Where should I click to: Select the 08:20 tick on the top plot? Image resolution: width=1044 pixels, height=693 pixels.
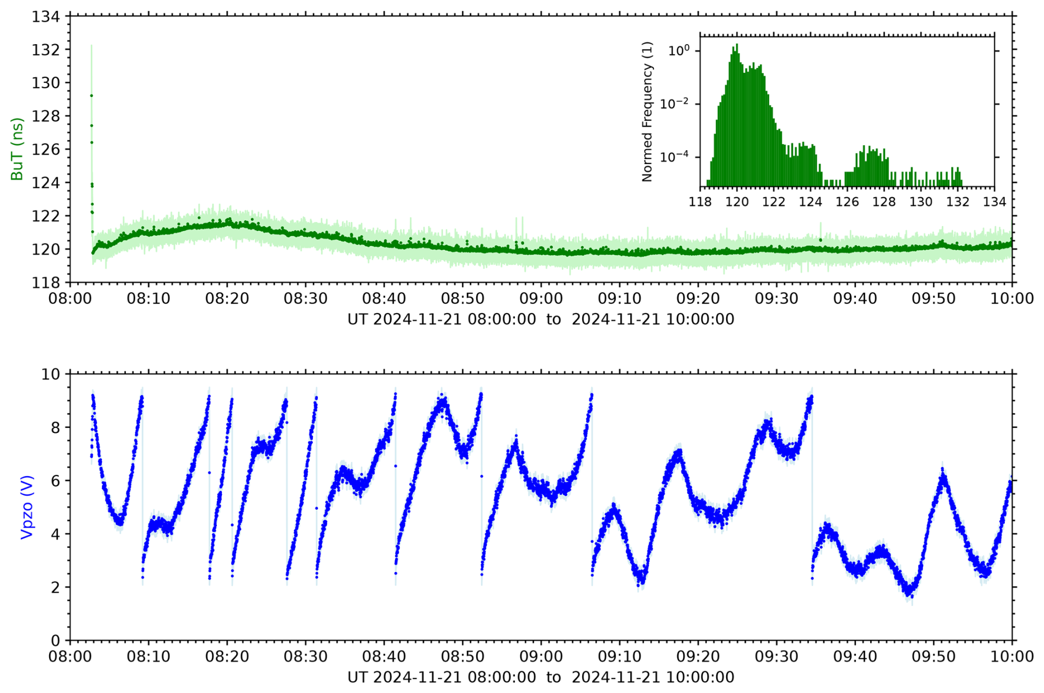tap(227, 299)
